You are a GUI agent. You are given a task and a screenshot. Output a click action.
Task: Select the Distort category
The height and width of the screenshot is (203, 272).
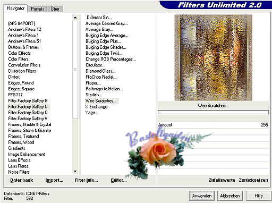click(x=14, y=77)
